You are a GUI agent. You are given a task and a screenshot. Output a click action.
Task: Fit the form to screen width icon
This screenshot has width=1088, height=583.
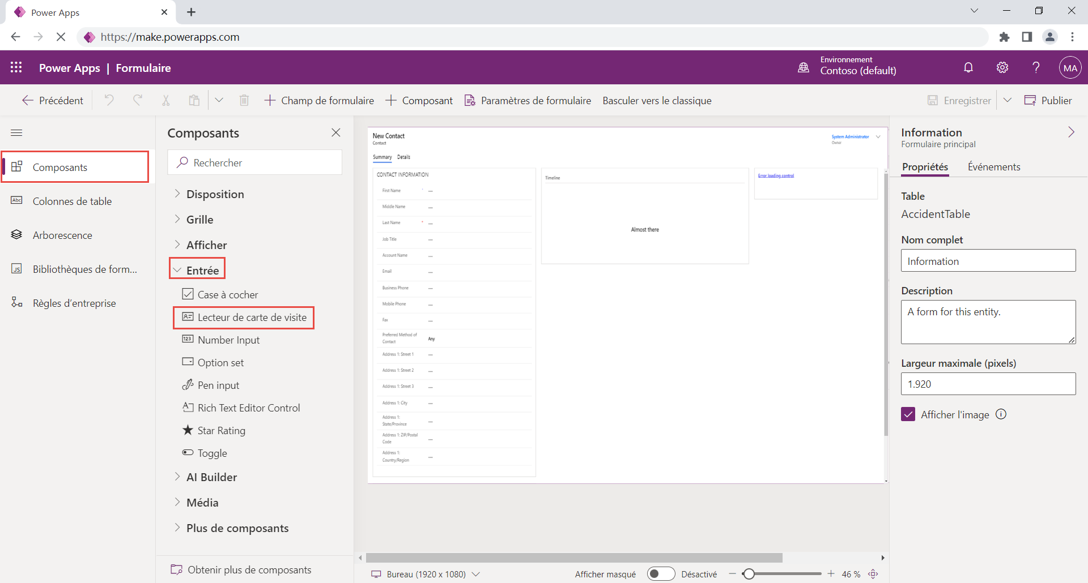pyautogui.click(x=873, y=574)
